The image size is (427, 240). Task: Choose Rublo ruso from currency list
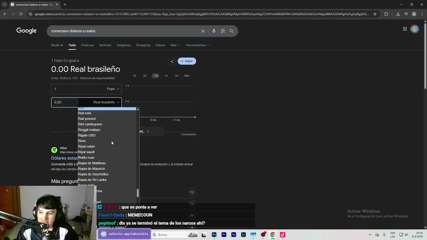[107, 158]
